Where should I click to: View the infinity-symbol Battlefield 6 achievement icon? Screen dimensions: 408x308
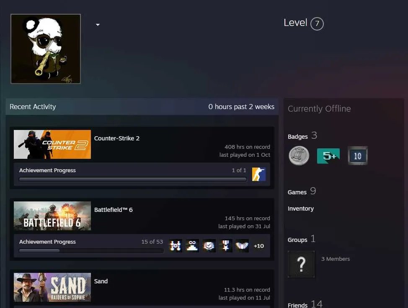(x=192, y=246)
